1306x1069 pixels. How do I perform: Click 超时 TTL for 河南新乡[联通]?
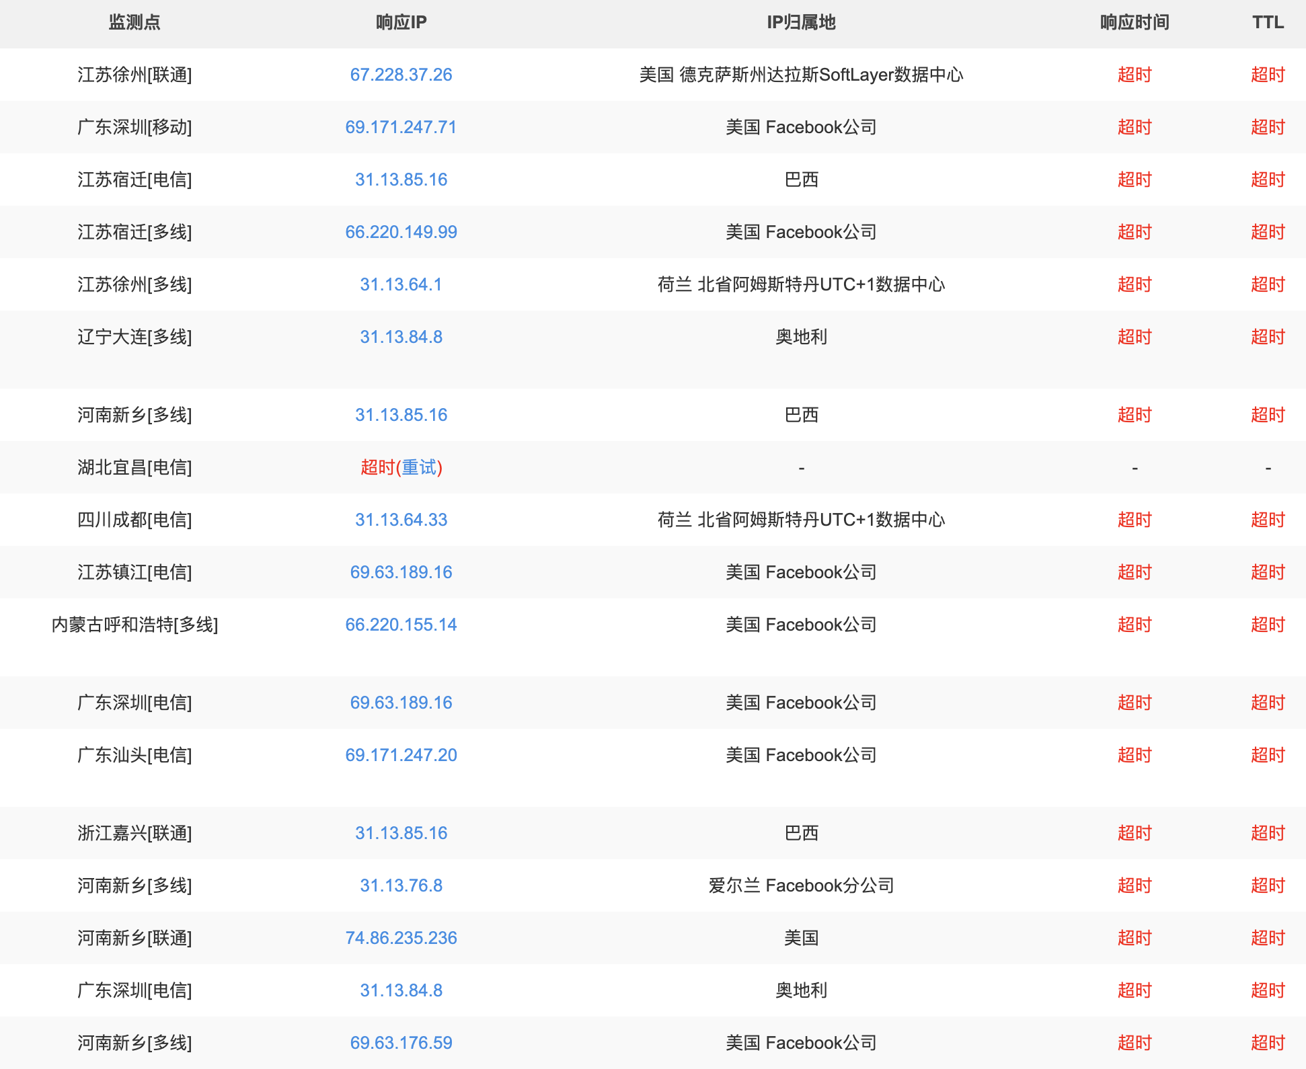pos(1268,938)
